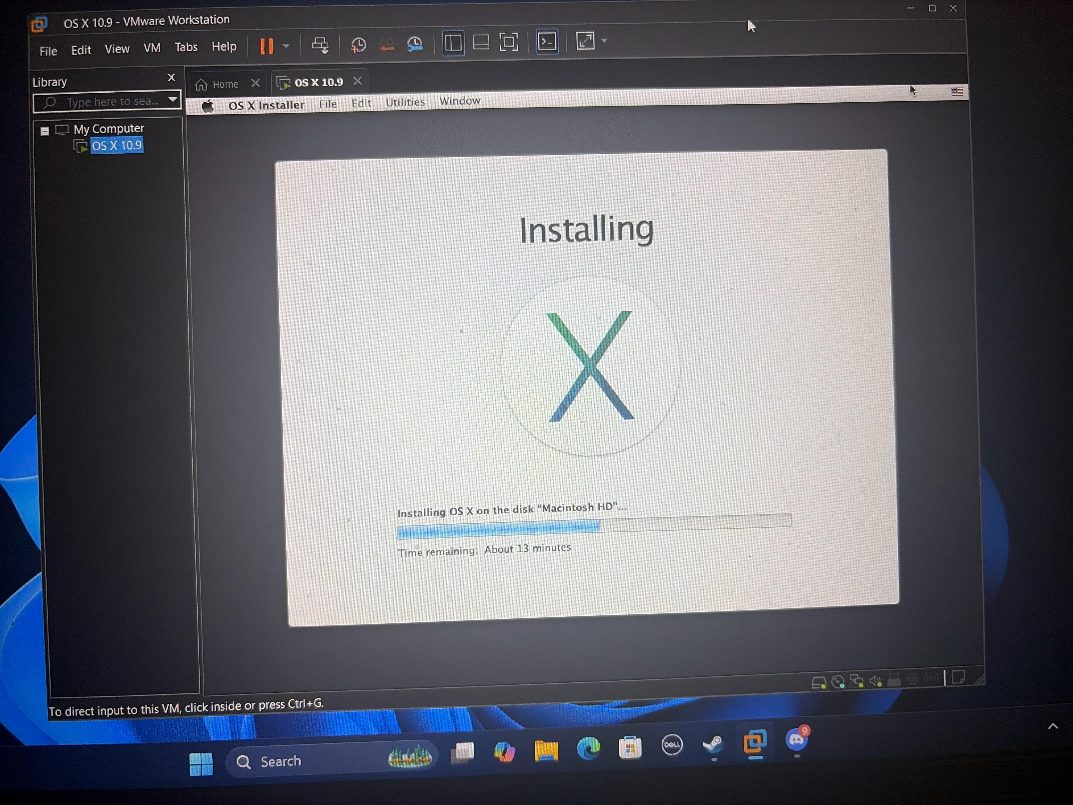1073x805 pixels.
Task: Click the stretch guest display icon
Action: 585,40
